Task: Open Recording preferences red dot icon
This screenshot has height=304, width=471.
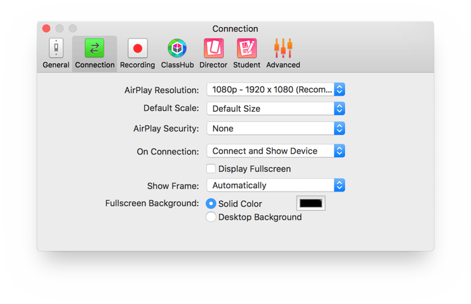Action: [x=137, y=48]
